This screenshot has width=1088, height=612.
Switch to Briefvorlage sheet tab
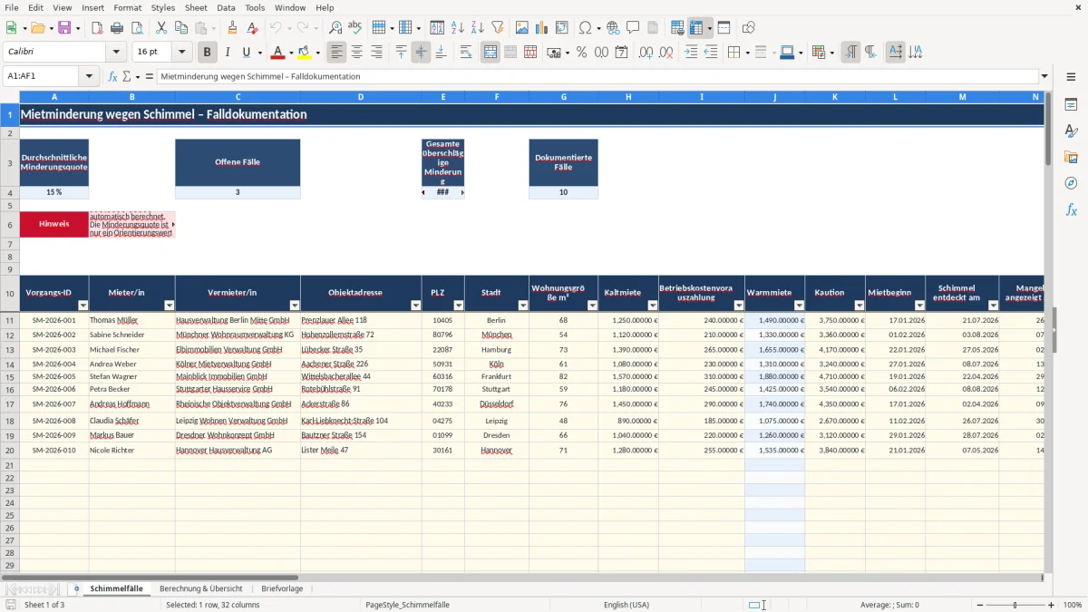click(282, 588)
